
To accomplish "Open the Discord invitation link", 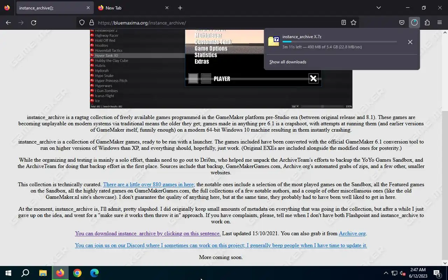I will coord(221,245).
